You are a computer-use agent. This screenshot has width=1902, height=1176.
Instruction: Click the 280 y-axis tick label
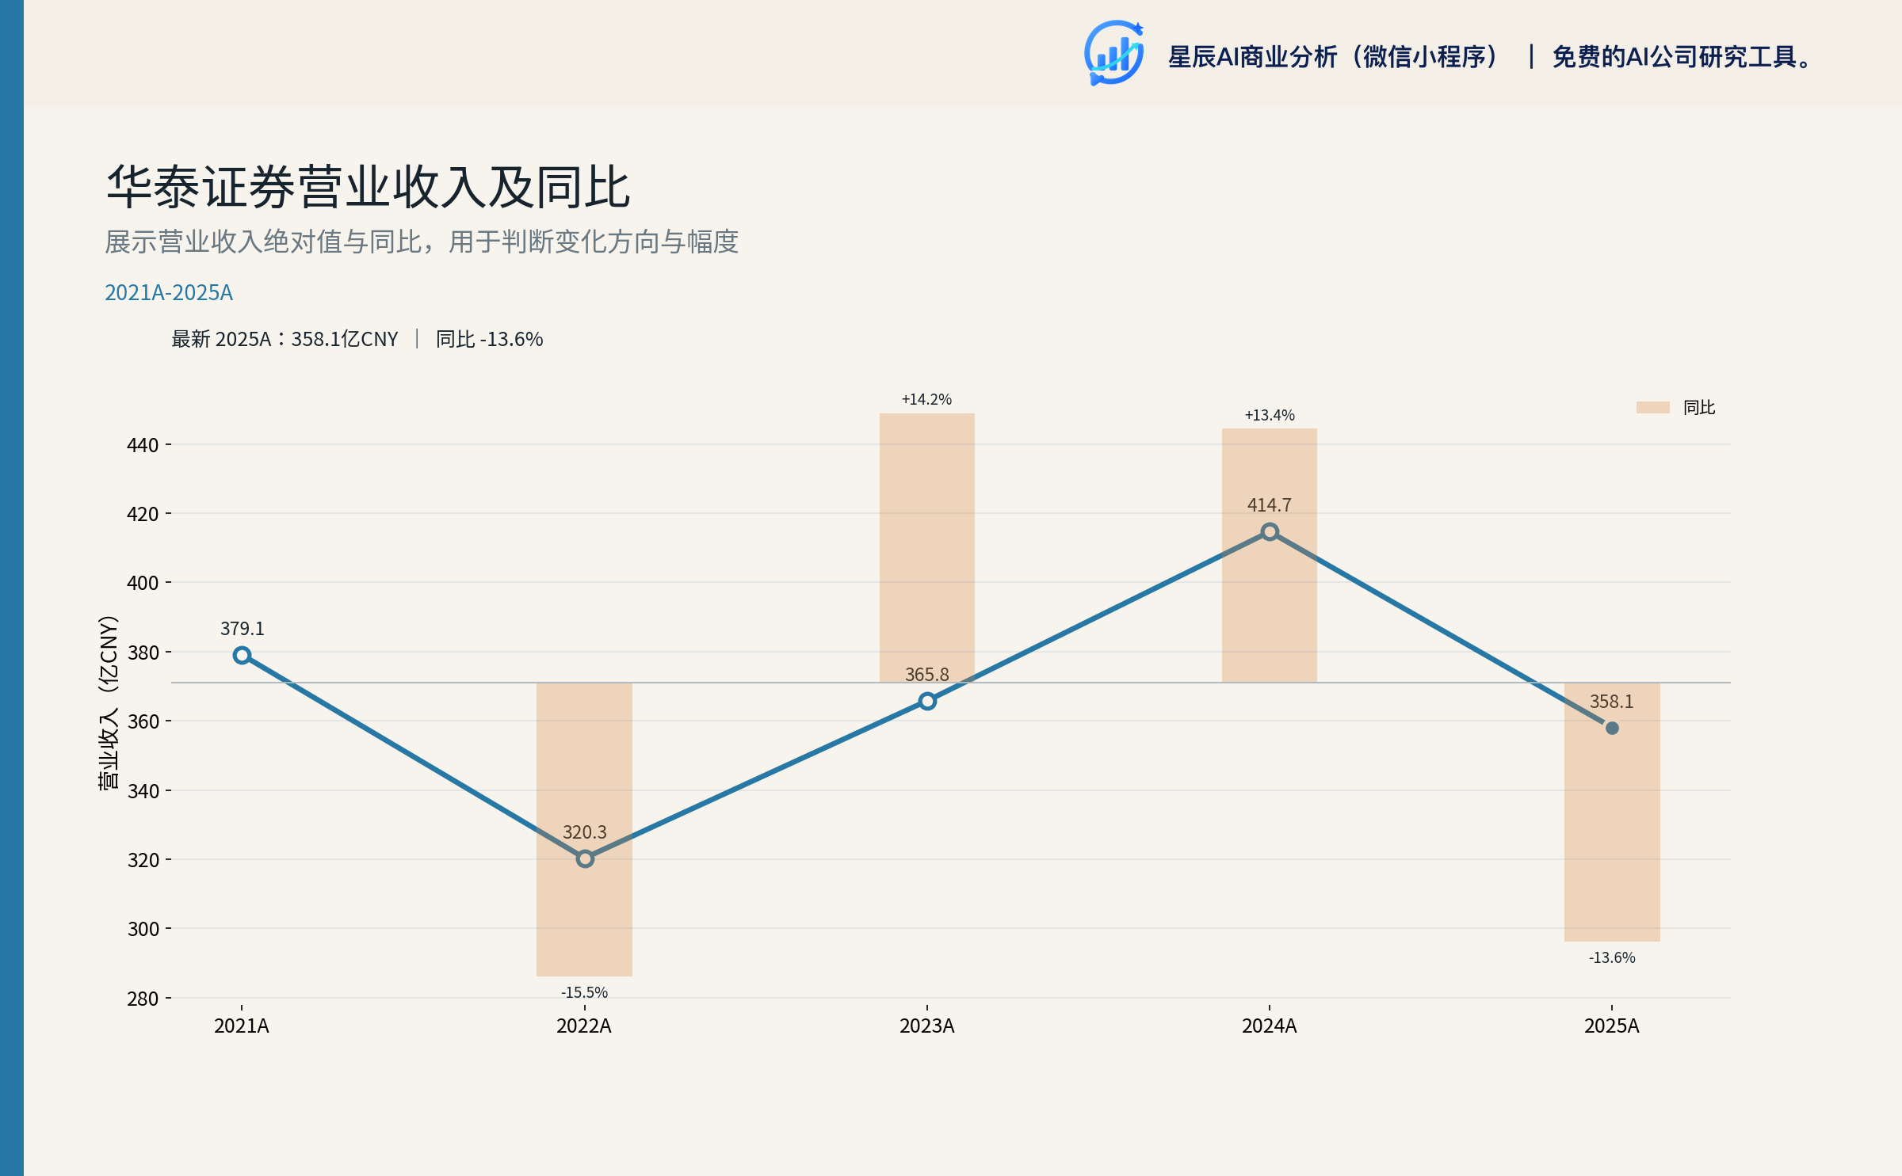pyautogui.click(x=143, y=998)
